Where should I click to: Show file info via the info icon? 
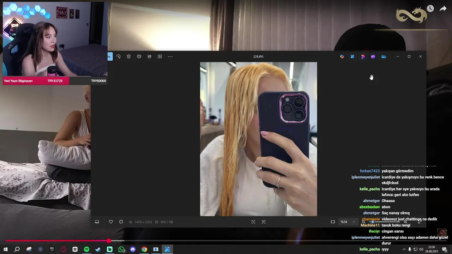121,222
